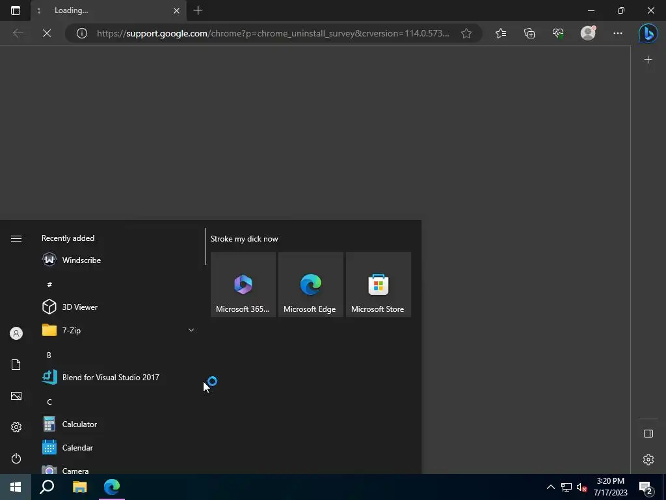Show hidden system tray icons
The image size is (666, 500).
click(x=550, y=487)
